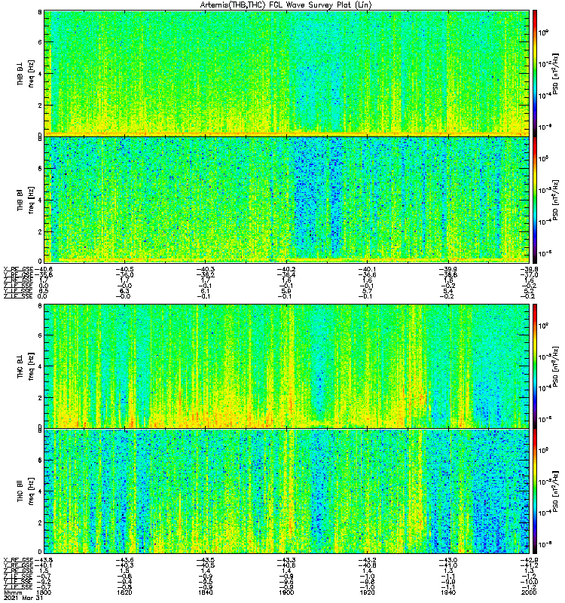Screen dimensions: 565x603
Task: Click the '1920' time tick label
Action: pyautogui.click(x=367, y=592)
